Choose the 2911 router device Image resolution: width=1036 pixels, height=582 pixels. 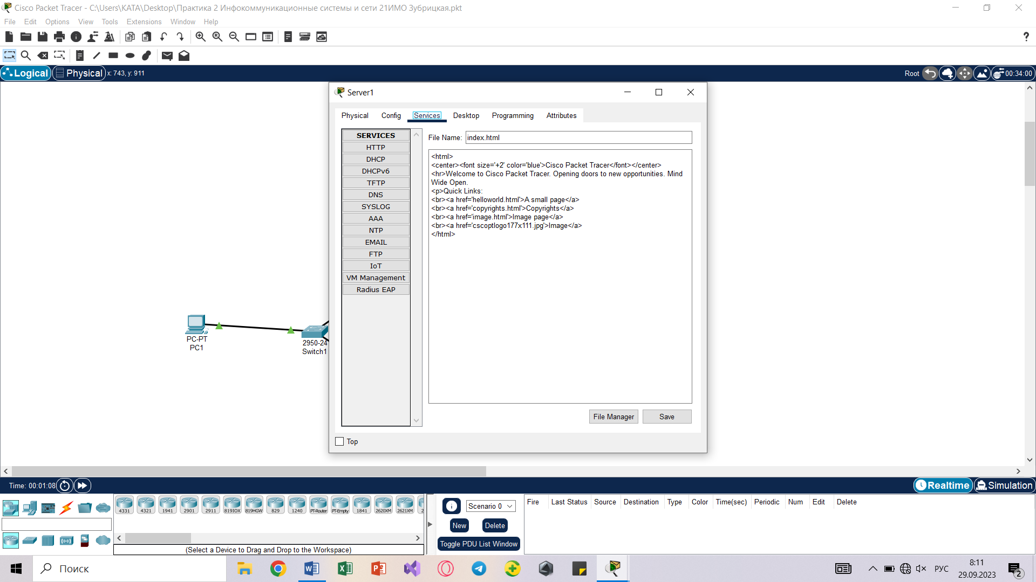click(x=211, y=505)
